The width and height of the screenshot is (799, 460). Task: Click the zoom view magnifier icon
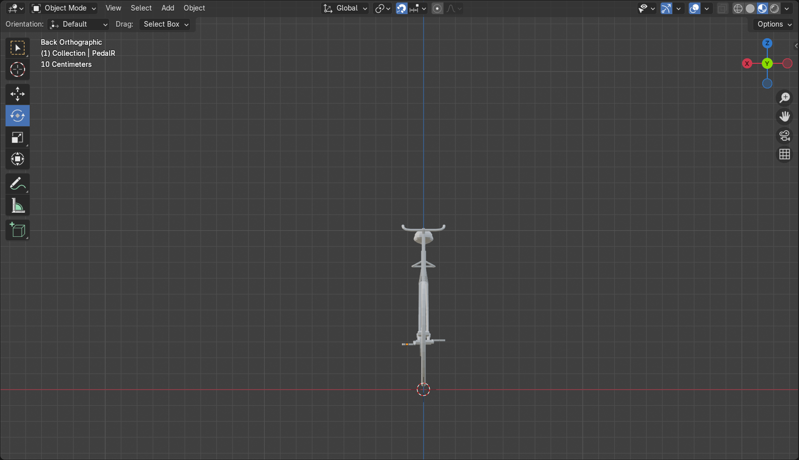pos(785,98)
